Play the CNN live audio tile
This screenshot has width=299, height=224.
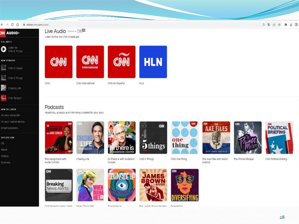pyautogui.click(x=58, y=62)
